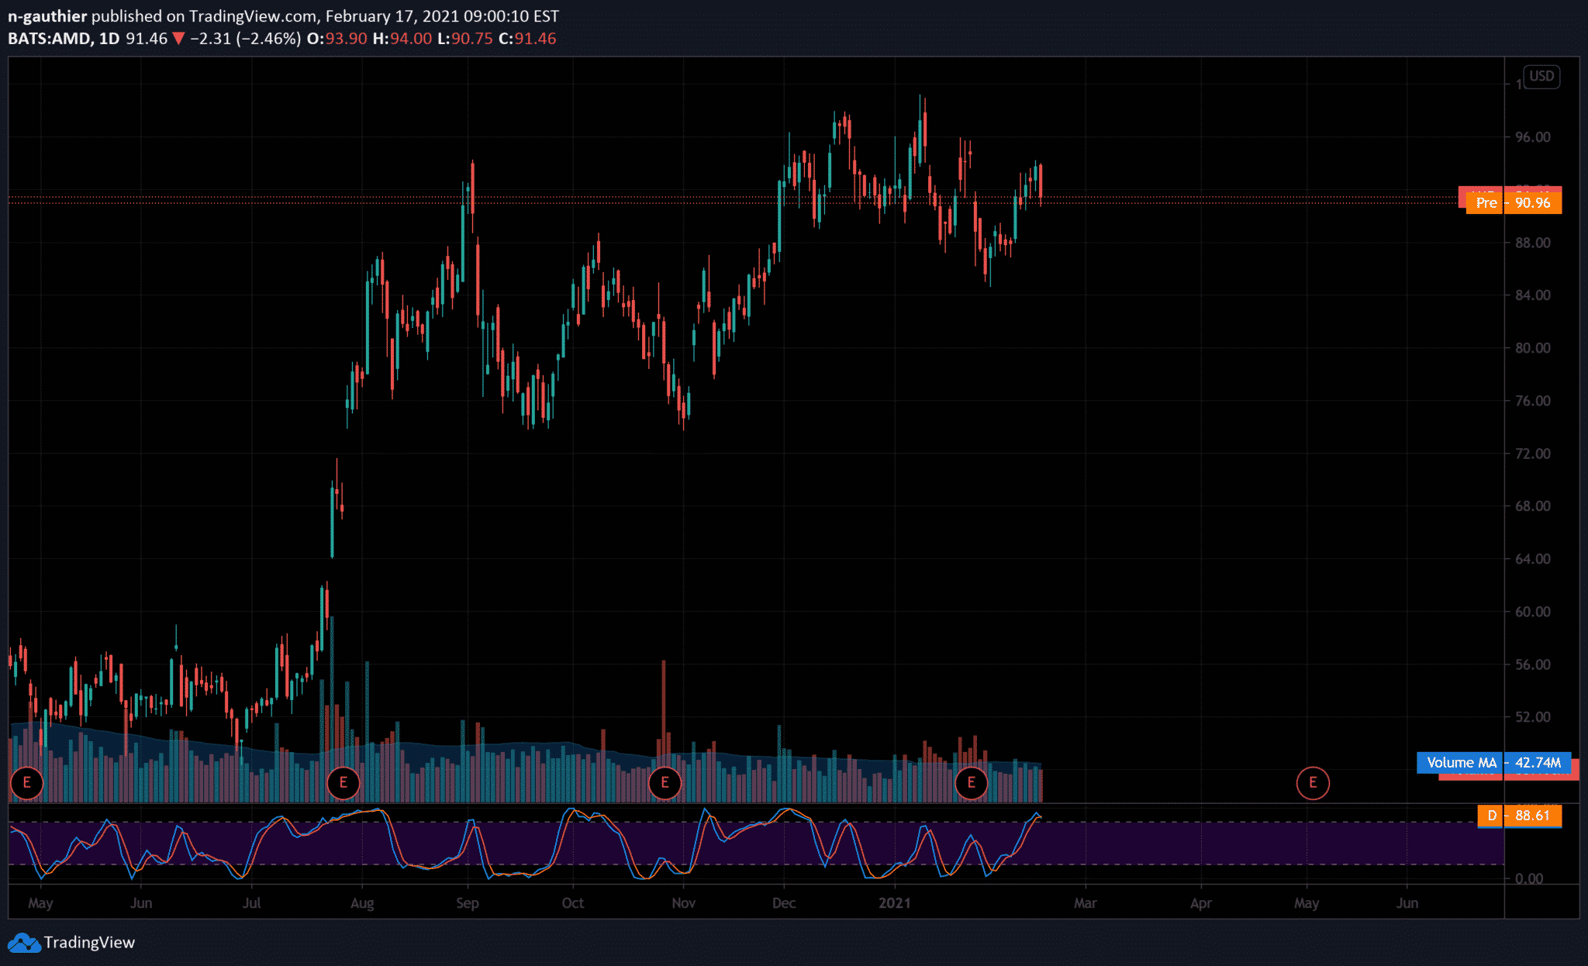This screenshot has width=1588, height=966.
Task: Click the Jun label before Jul
Action: (141, 903)
